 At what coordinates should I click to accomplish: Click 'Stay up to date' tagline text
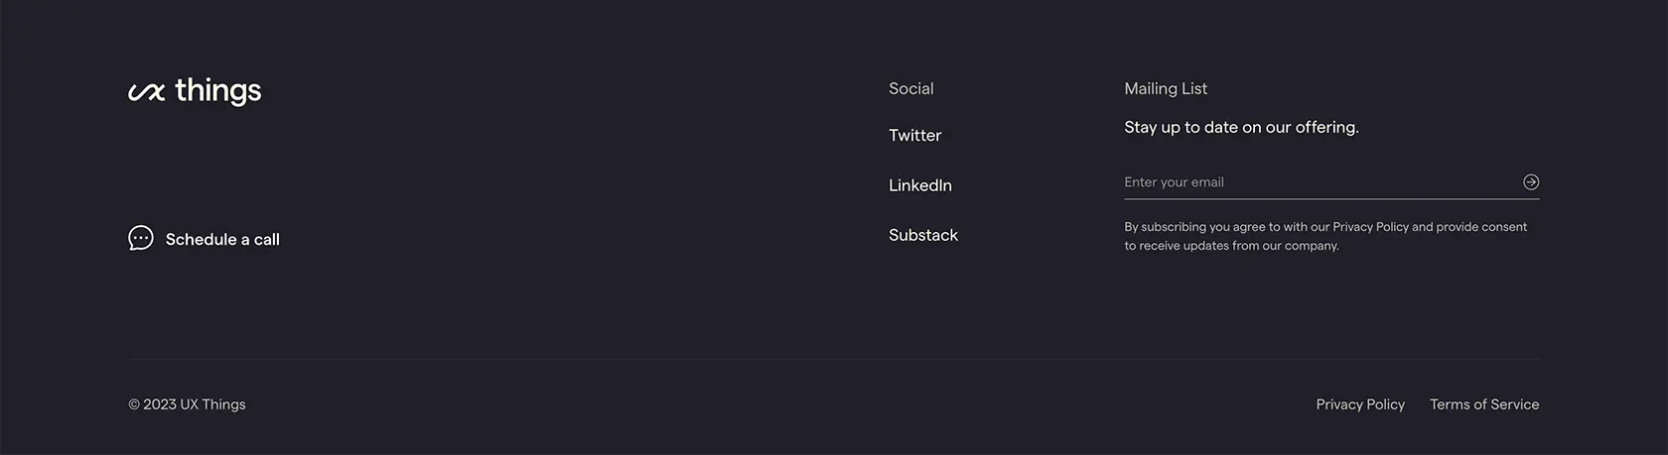click(x=1241, y=127)
